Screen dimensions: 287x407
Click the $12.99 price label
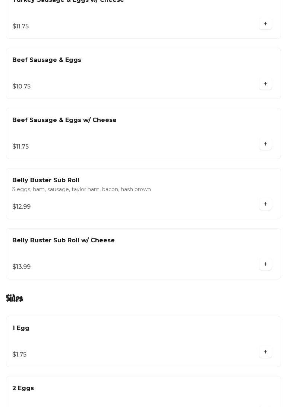click(22, 206)
